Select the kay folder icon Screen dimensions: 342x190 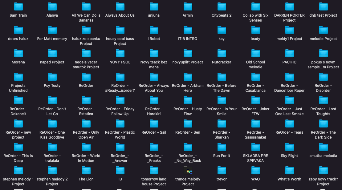coord(222,30)
